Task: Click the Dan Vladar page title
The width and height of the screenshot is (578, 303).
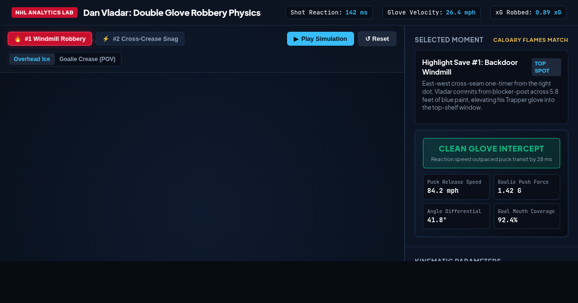Action: pyautogui.click(x=172, y=13)
